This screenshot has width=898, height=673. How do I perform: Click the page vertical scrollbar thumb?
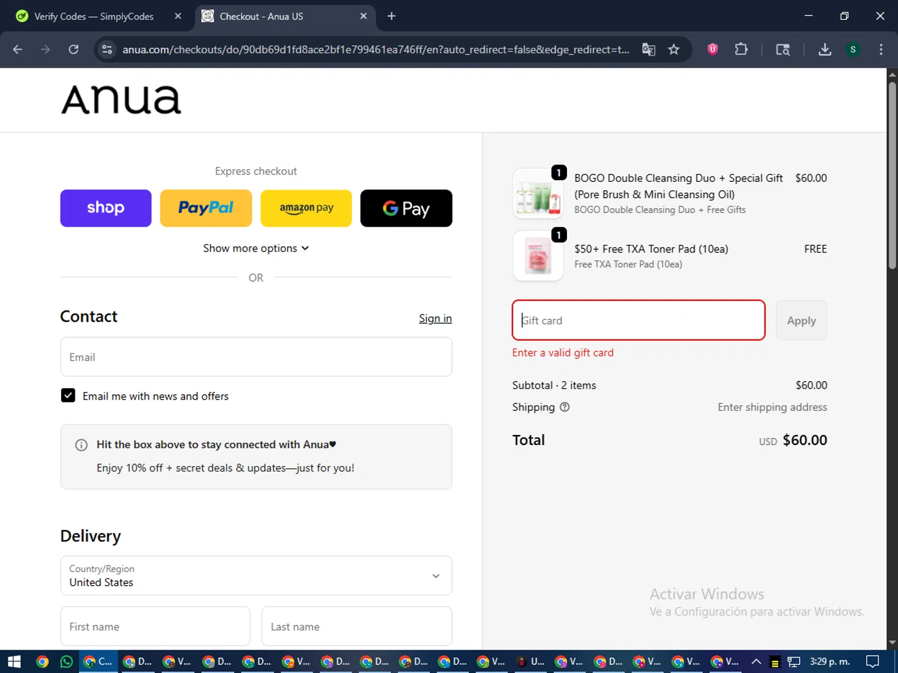[x=892, y=175]
